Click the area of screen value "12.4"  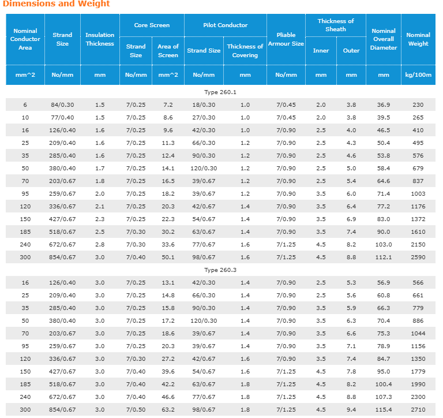(x=168, y=156)
